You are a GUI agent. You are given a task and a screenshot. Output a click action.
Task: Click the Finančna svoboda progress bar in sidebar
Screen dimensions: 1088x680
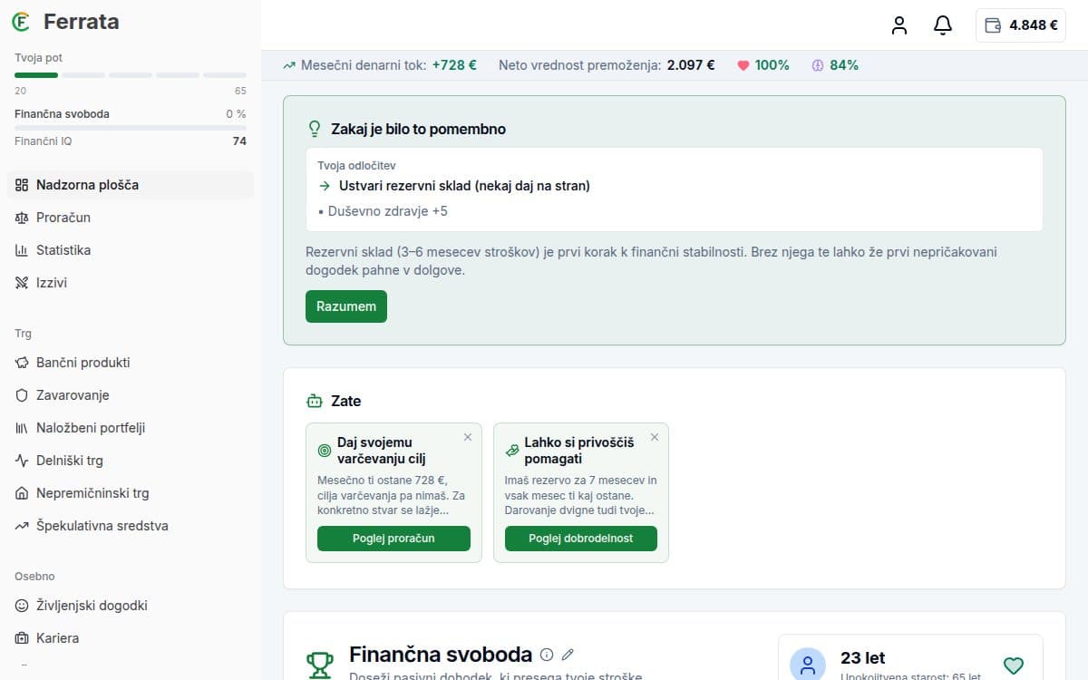131,128
